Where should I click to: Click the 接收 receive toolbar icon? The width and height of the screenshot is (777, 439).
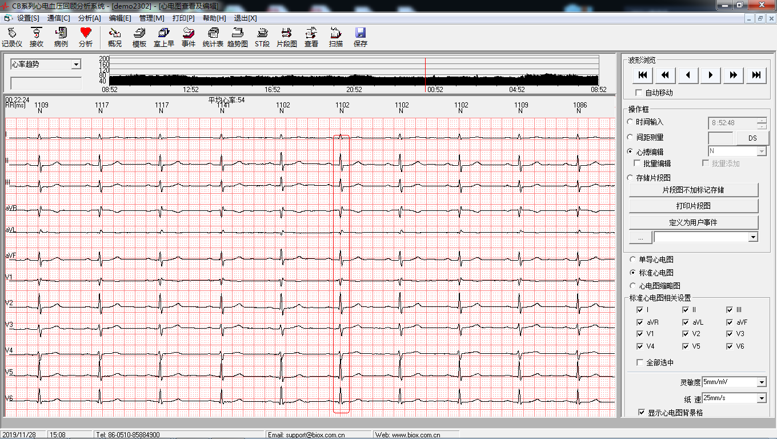(36, 37)
